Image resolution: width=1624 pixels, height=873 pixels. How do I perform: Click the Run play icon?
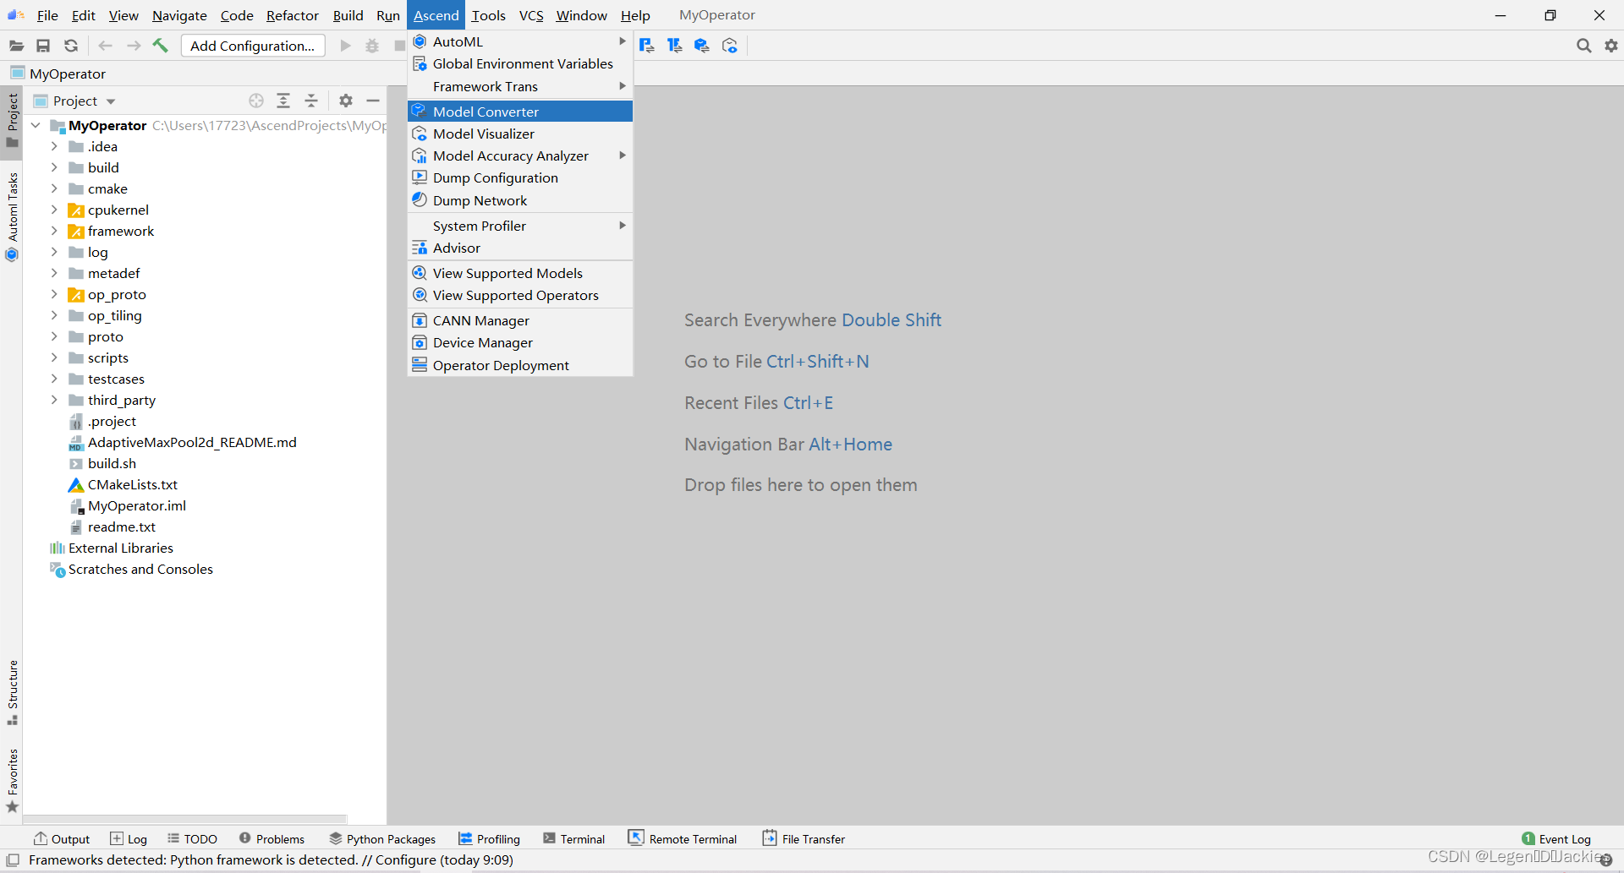[x=345, y=46]
